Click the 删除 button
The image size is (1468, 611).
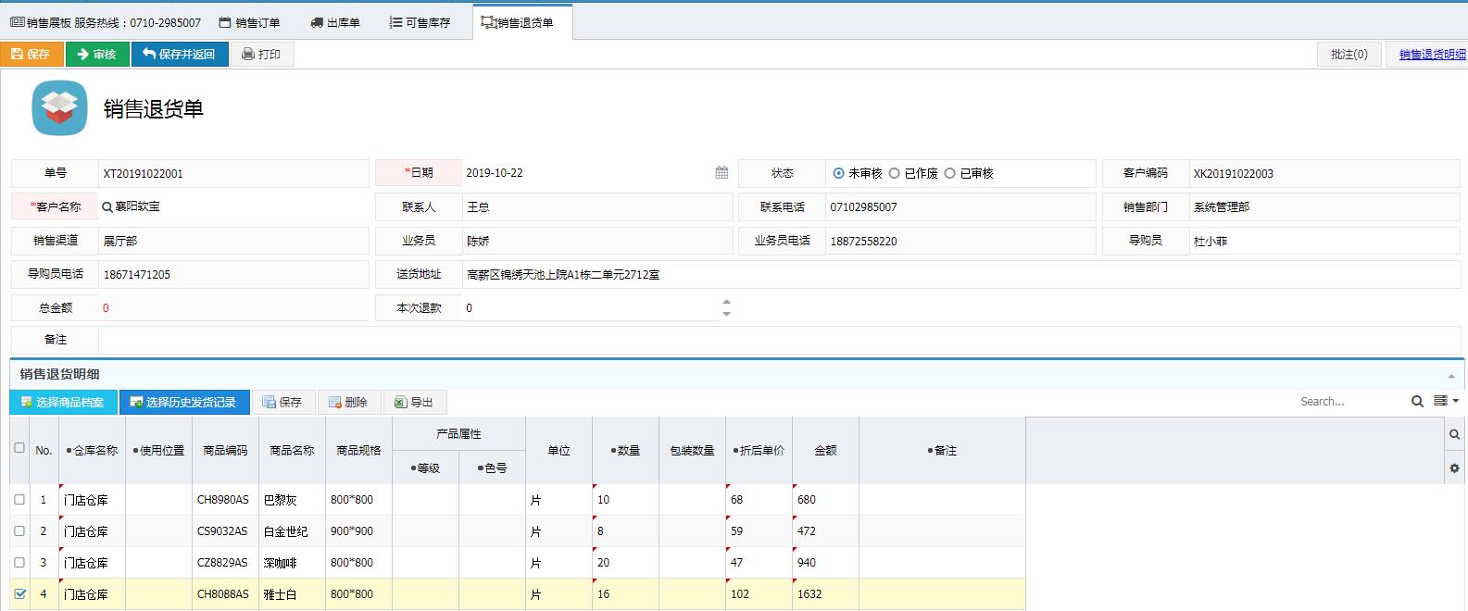348,402
